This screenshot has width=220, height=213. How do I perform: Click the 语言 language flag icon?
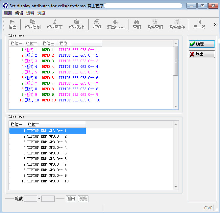tap(12, 22)
